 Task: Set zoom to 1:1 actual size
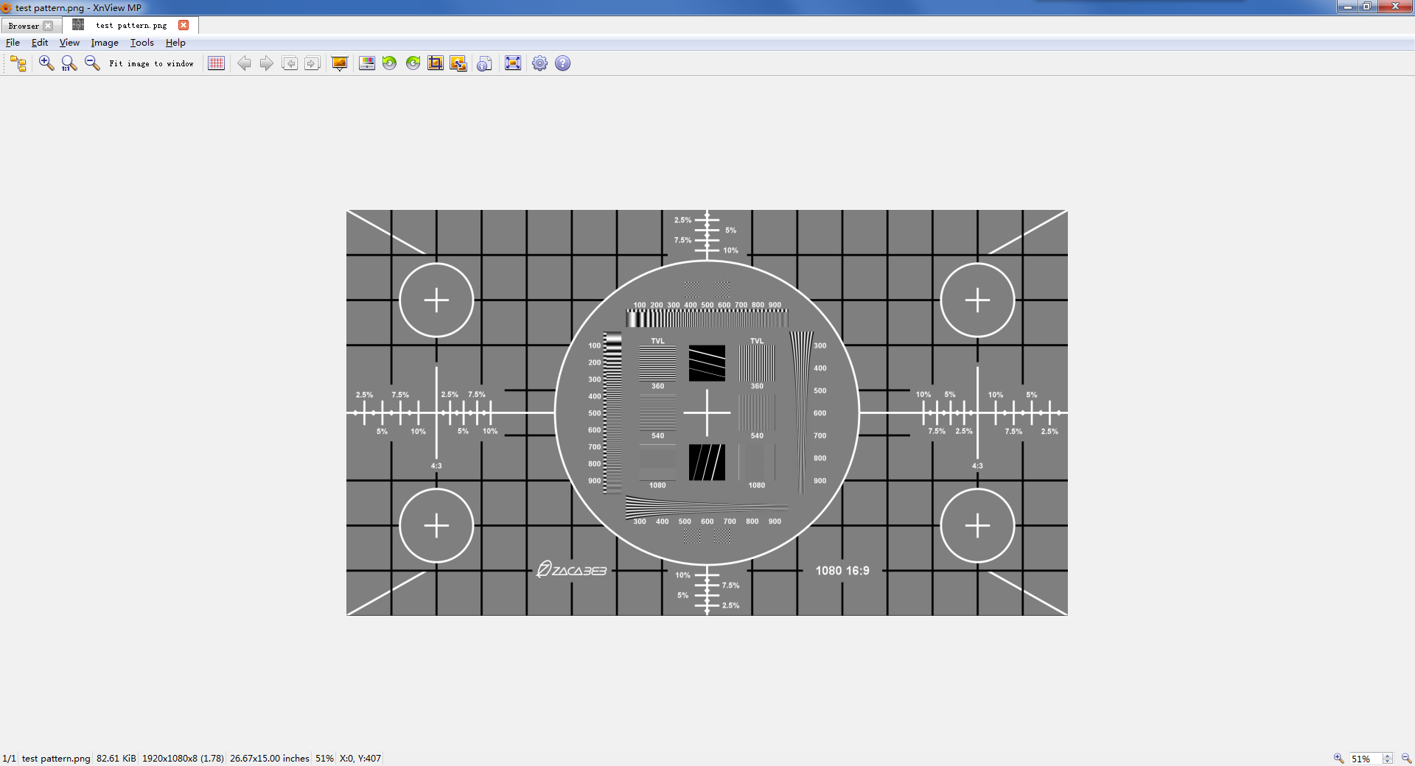coord(69,63)
